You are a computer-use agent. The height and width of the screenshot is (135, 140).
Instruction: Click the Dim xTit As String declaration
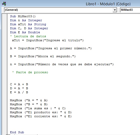(x=28, y=24)
